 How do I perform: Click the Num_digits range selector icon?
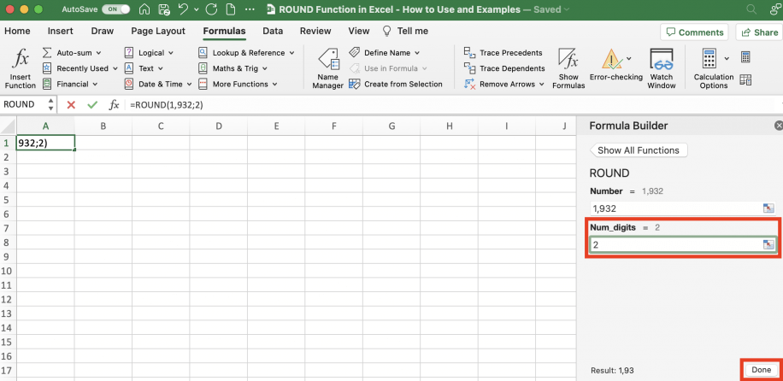(768, 244)
